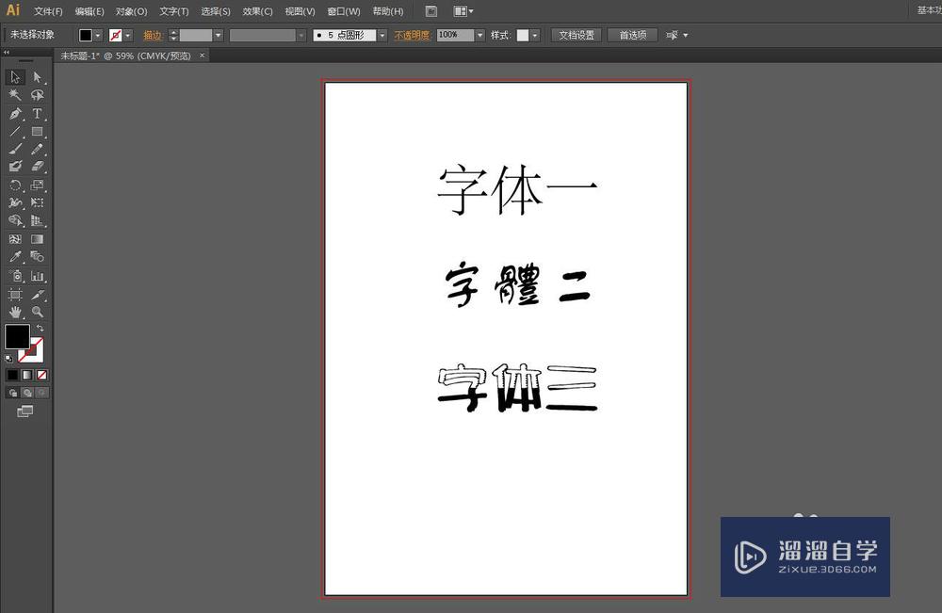
Task: Open the 文字(T) menu
Action: click(172, 11)
